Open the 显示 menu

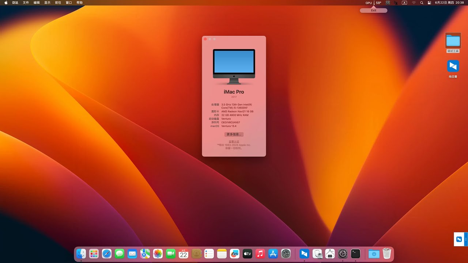47,3
